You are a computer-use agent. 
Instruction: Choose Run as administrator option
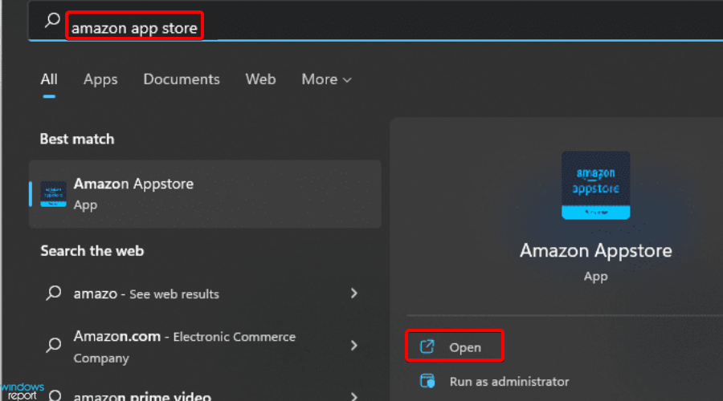509,381
